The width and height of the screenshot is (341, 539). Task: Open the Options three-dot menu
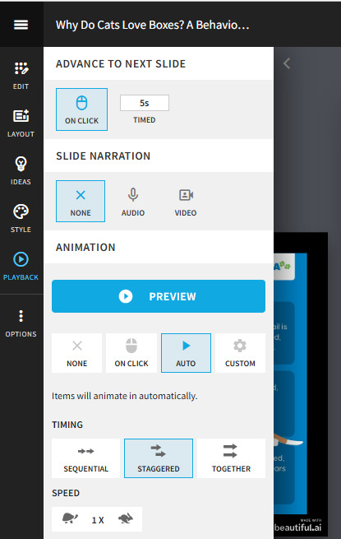pyautogui.click(x=21, y=323)
